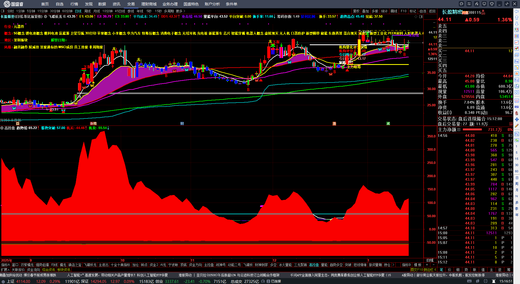Click the red dollar sign sidebar icon
520x284 pixels.
pos(517,113)
